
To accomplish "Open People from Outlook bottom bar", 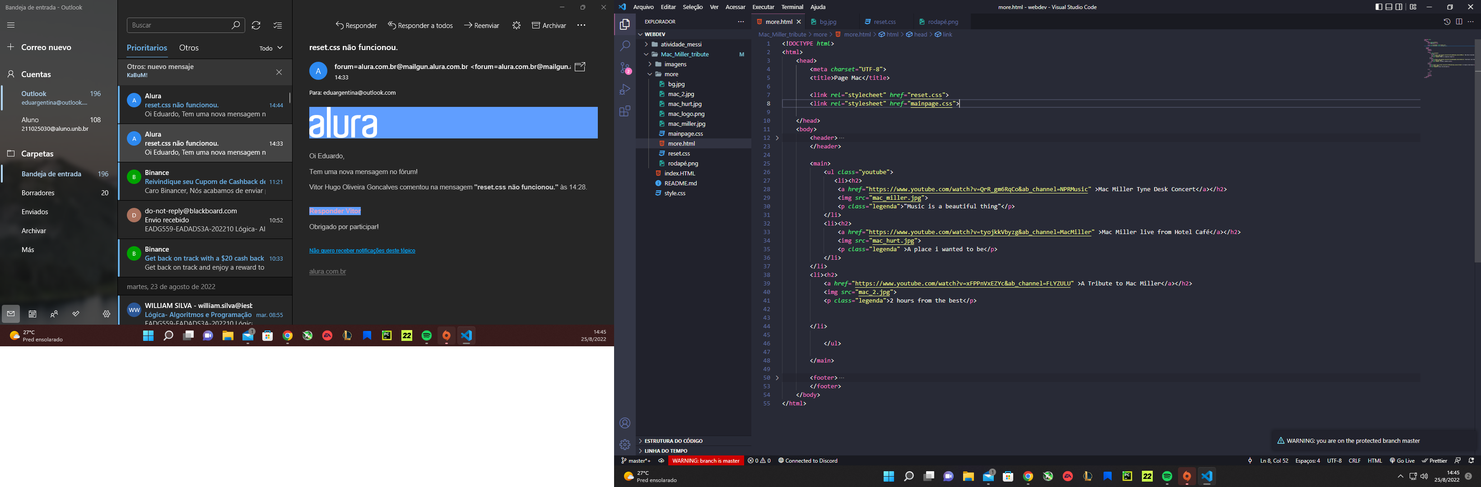I will 54,314.
